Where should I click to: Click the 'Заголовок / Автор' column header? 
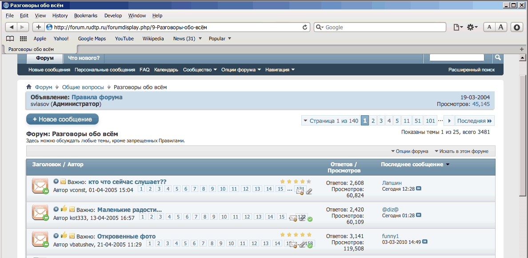pos(58,164)
